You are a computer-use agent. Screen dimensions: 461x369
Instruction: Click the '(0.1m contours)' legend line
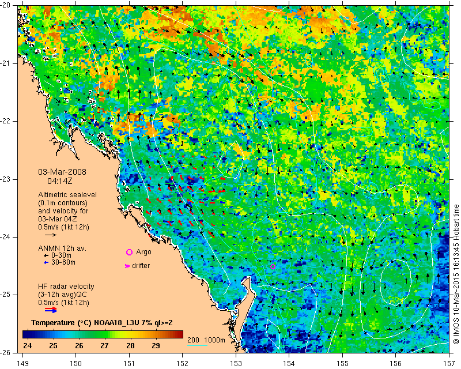pyautogui.click(x=63, y=203)
